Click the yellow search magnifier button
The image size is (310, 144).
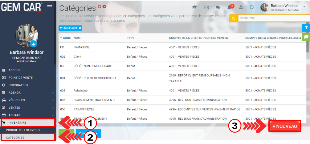[x=233, y=18]
